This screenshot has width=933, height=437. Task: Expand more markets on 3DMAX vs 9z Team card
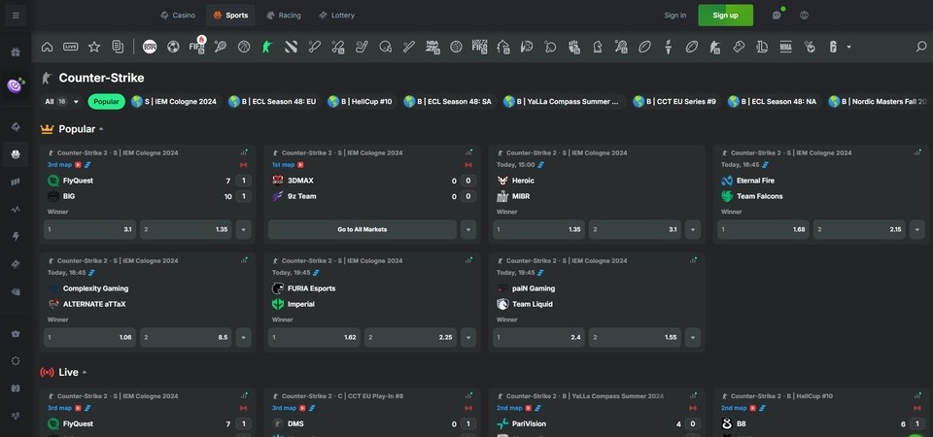pyautogui.click(x=468, y=229)
